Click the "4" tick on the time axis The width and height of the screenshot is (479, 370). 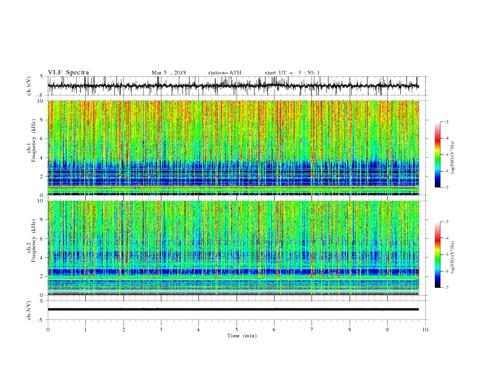tap(198, 329)
